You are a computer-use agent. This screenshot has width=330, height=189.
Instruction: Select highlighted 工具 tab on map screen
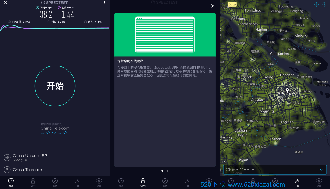[297, 182]
